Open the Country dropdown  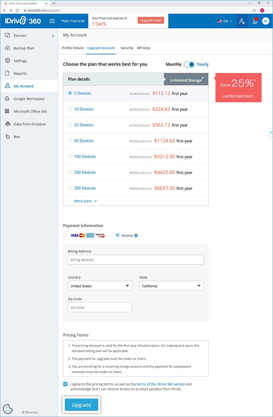(x=100, y=286)
